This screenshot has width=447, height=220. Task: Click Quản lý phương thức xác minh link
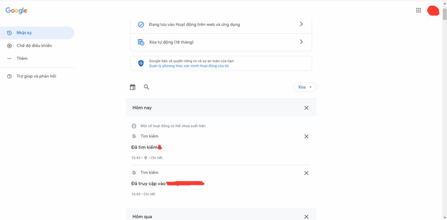click(x=189, y=66)
